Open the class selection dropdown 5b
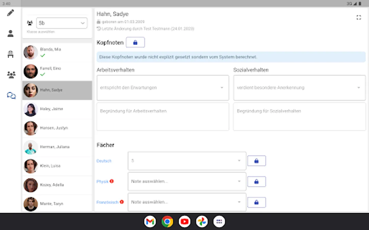The height and width of the screenshot is (230, 369). point(62,23)
